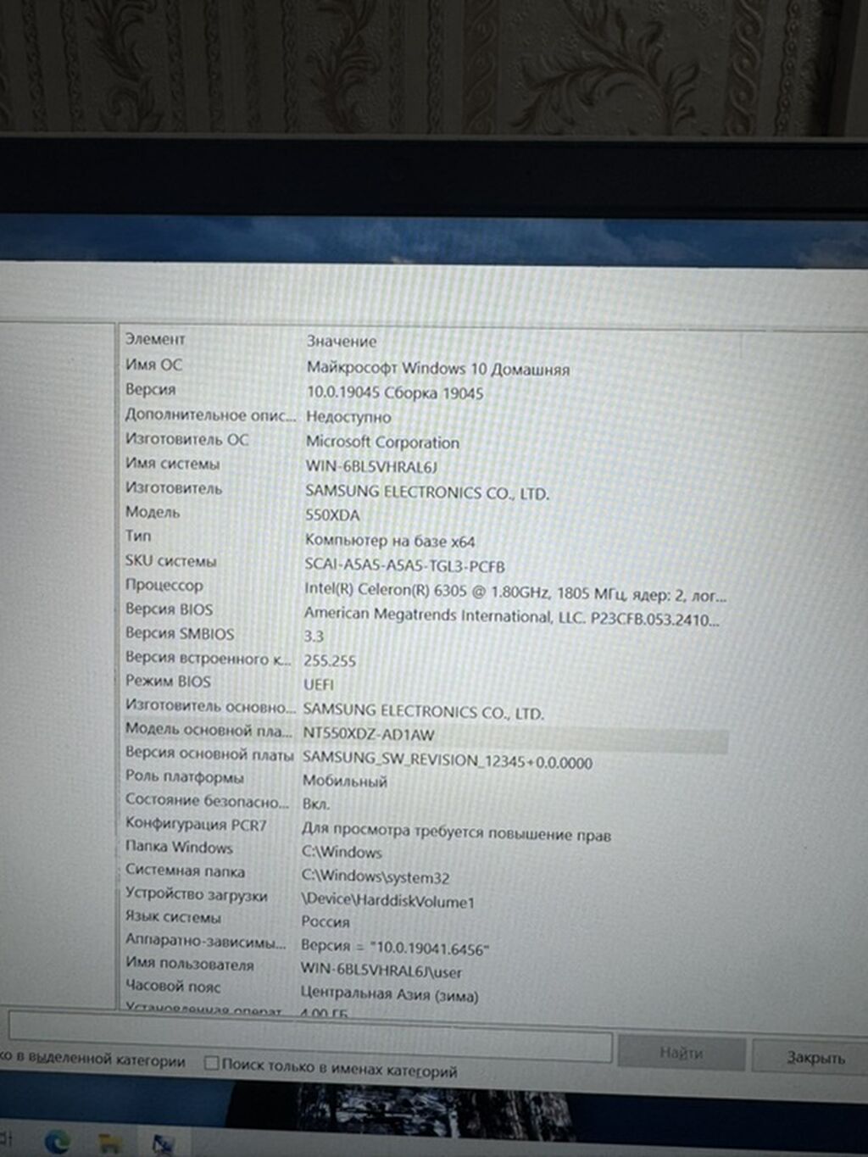Enable 'Поиск только в именах категорий' checkbox
868x1157 pixels.
[212, 1063]
